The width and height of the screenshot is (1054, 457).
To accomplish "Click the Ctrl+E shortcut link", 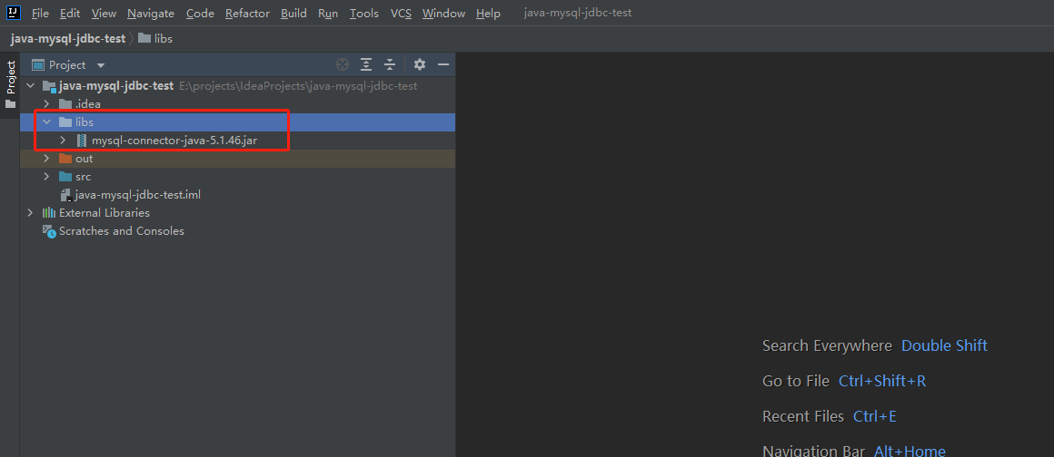I will point(875,416).
